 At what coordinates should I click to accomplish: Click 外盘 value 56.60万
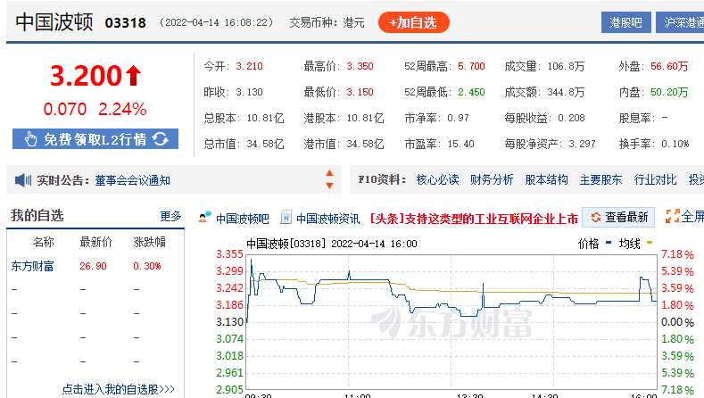[669, 67]
